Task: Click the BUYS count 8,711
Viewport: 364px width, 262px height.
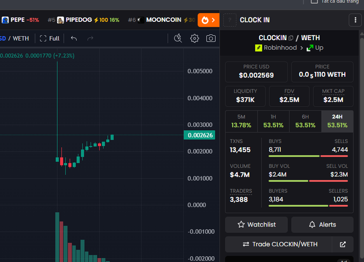Action: point(275,149)
